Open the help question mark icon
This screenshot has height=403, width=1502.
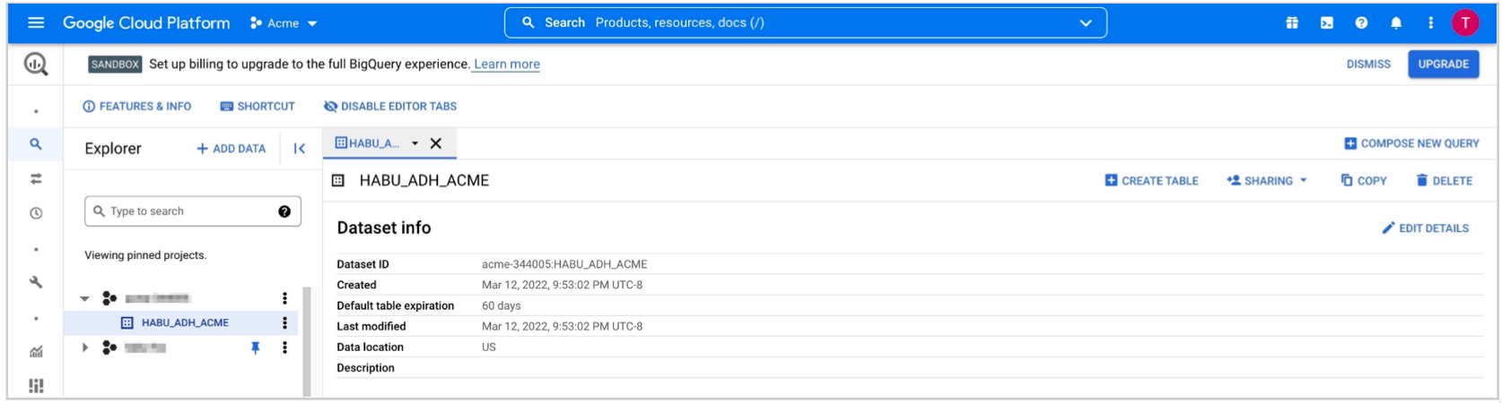1361,23
